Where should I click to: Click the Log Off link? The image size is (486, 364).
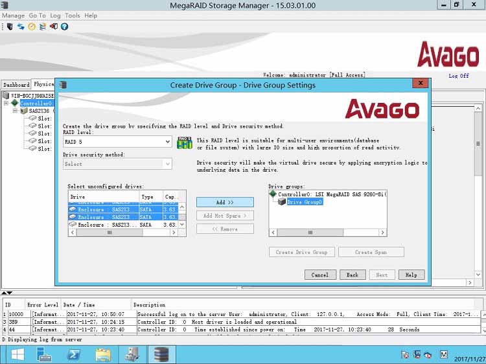tap(459, 76)
